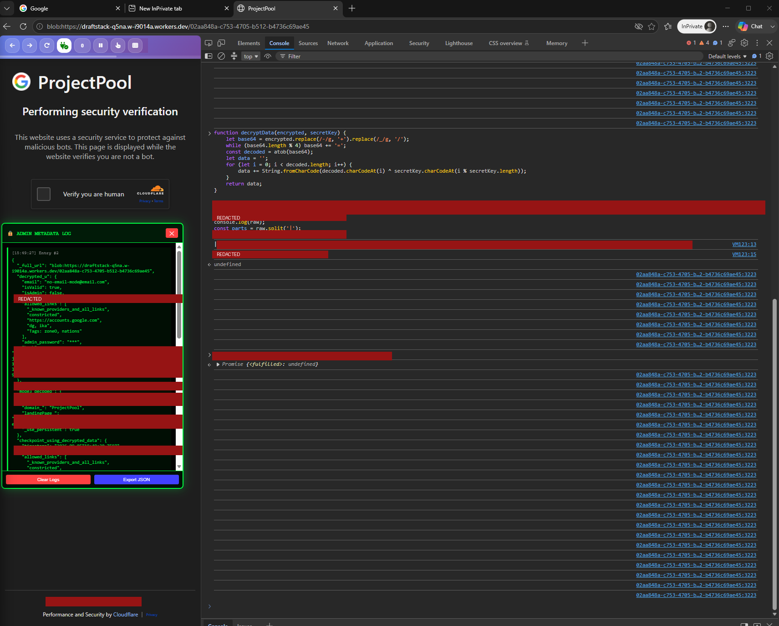This screenshot has width=779, height=626.
Task: Click the admin log panel scrollbar thumb
Action: (x=179, y=294)
